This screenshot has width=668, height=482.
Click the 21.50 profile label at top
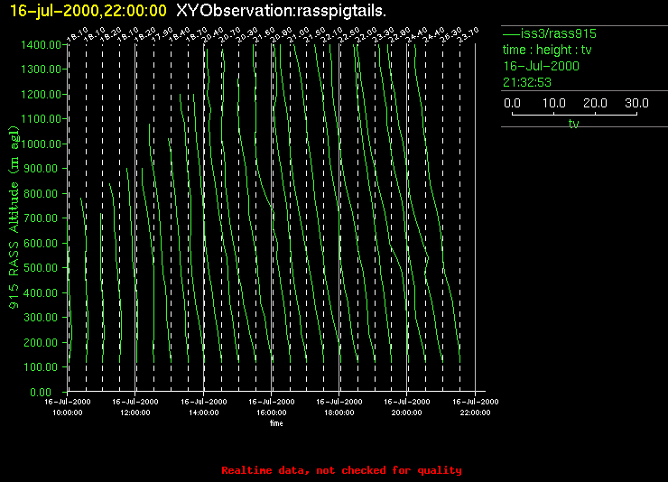pos(315,34)
